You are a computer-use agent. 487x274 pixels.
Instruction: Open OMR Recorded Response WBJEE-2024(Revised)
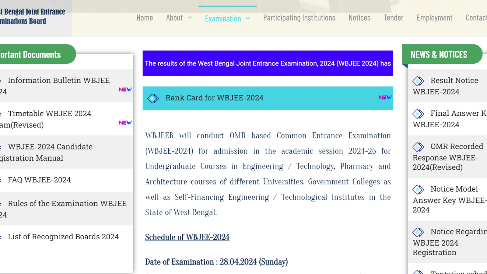(x=448, y=156)
